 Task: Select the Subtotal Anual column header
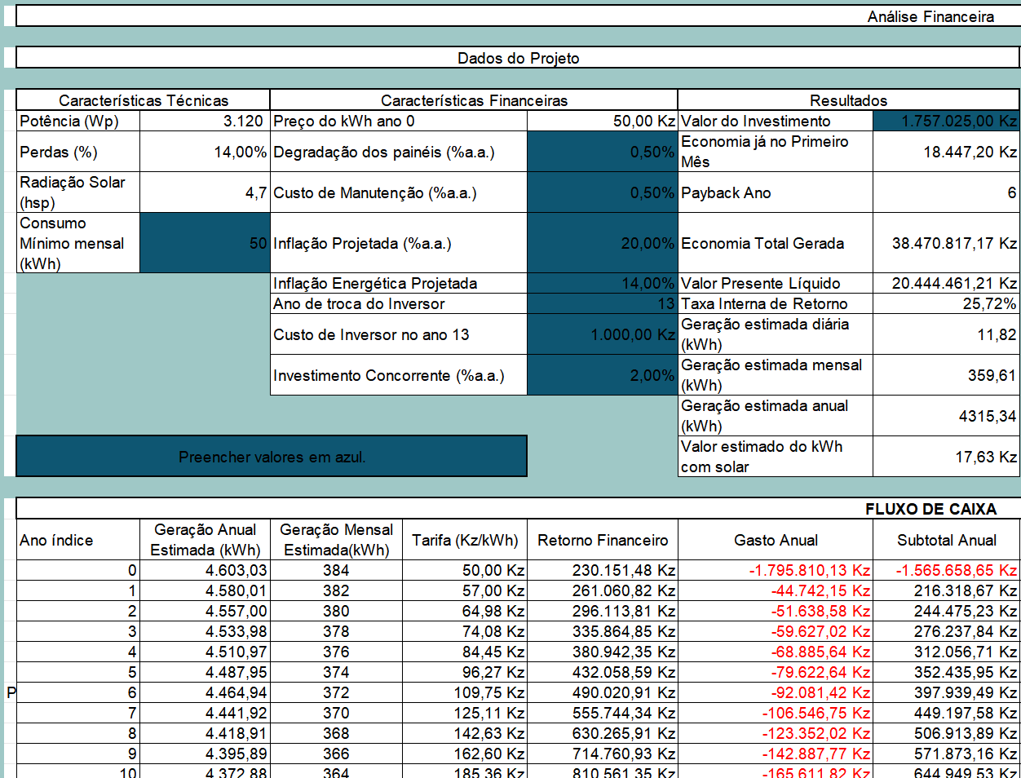[x=946, y=540]
